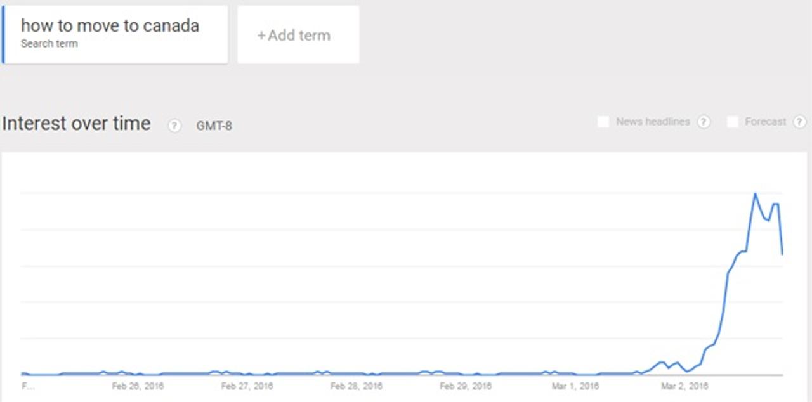Enable the News headlines checkbox
The width and height of the screenshot is (812, 402).
coord(603,122)
